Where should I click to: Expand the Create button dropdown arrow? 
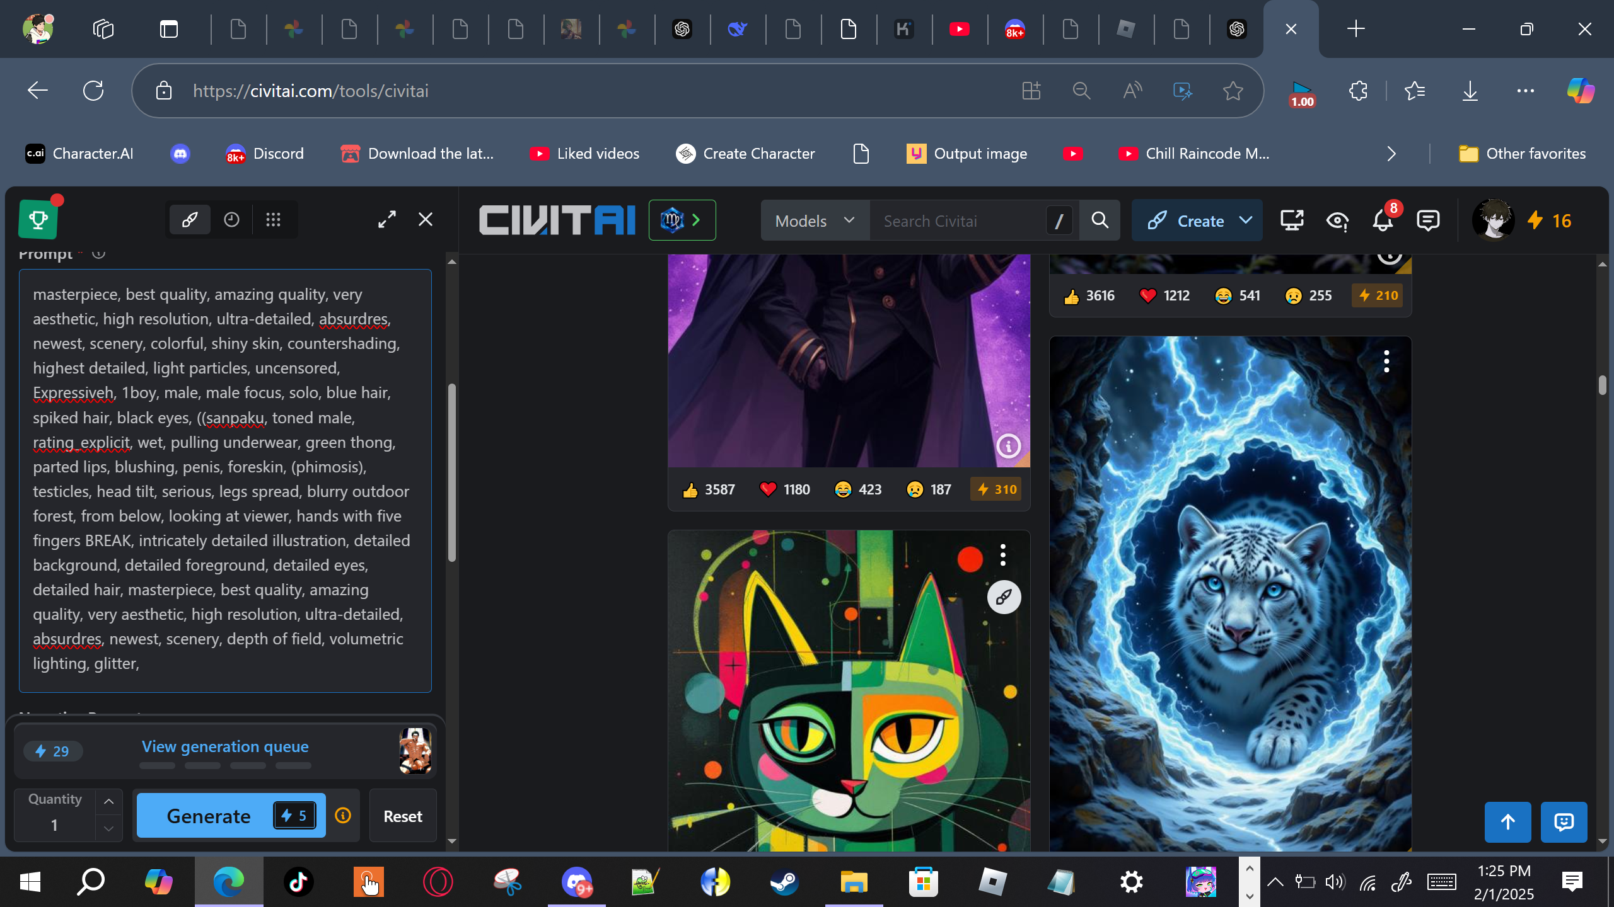1245,220
